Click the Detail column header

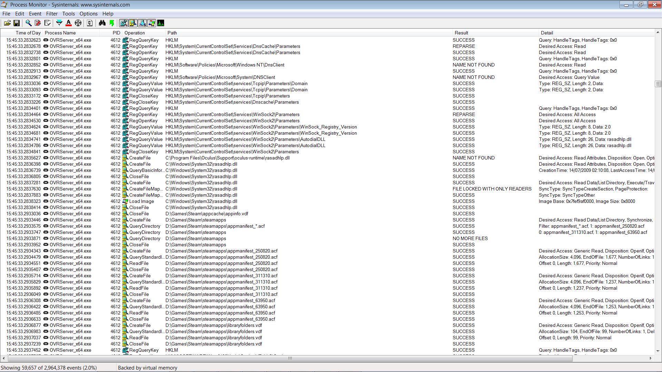pos(596,33)
